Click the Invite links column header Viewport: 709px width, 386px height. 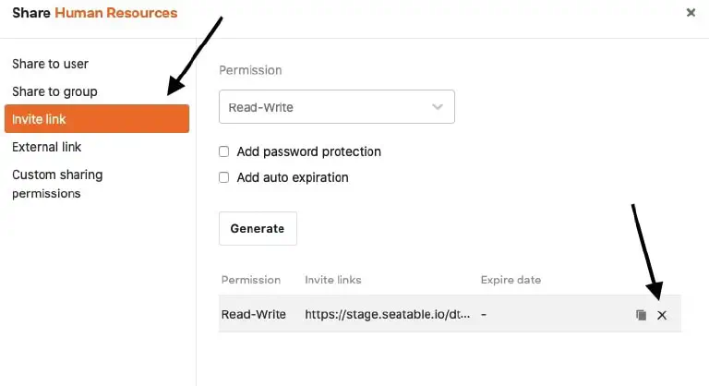(333, 280)
